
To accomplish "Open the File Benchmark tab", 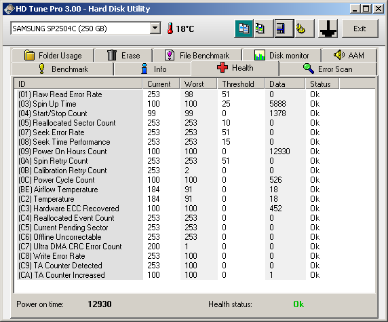I will point(197,55).
